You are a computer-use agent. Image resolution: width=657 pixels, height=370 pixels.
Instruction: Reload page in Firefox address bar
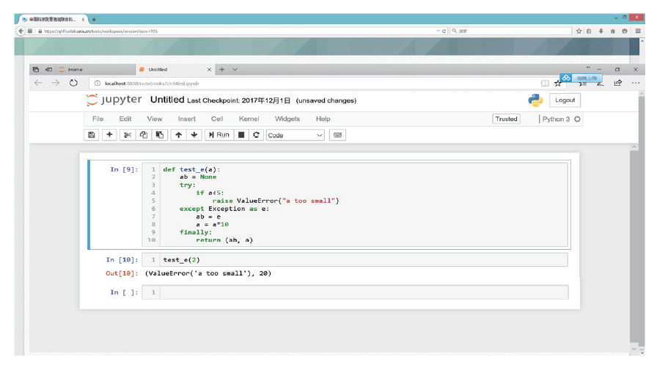point(444,31)
